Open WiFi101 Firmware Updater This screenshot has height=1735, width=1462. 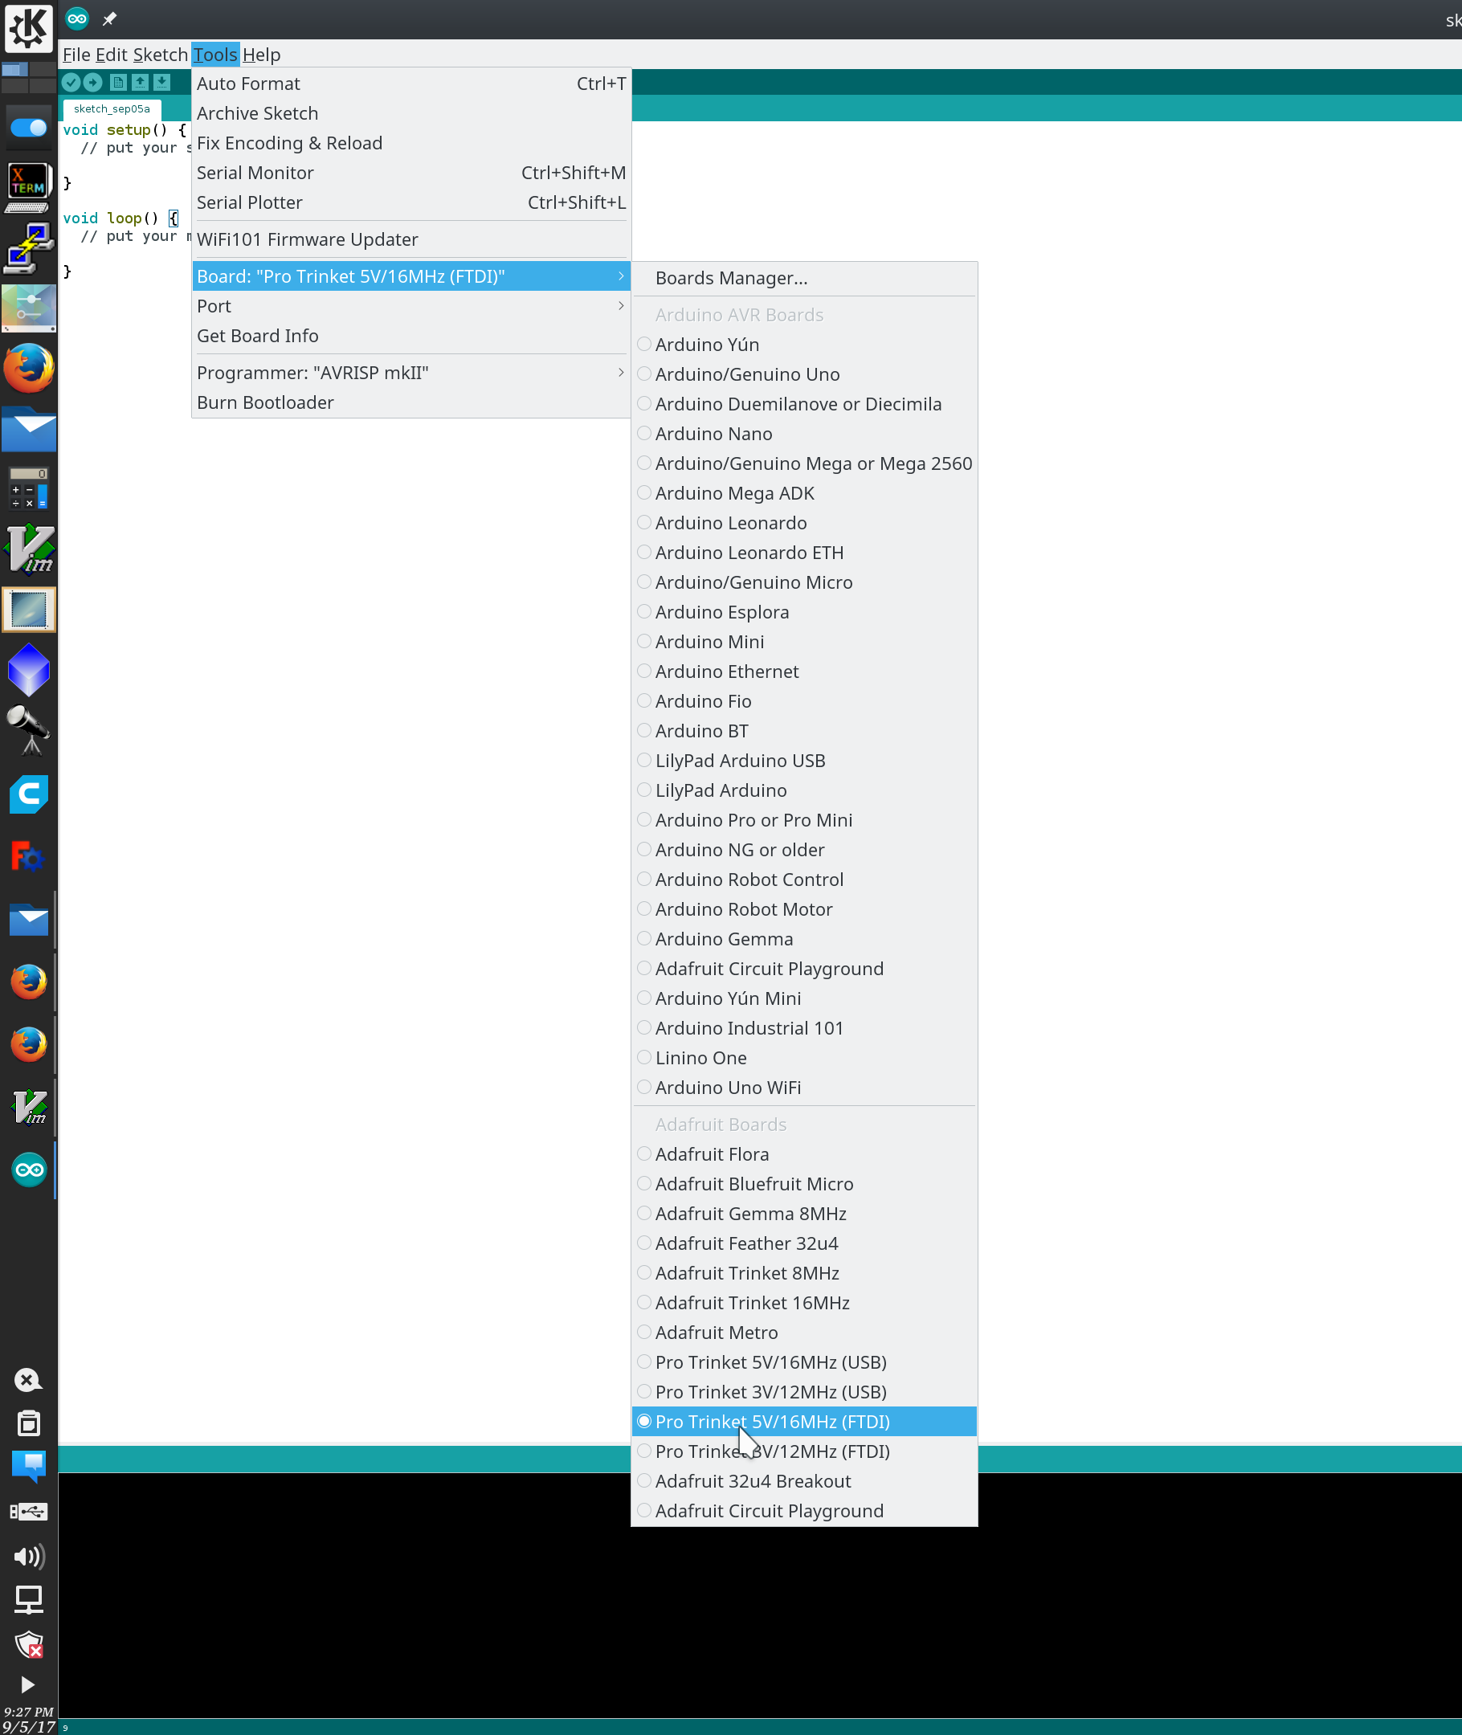click(411, 239)
